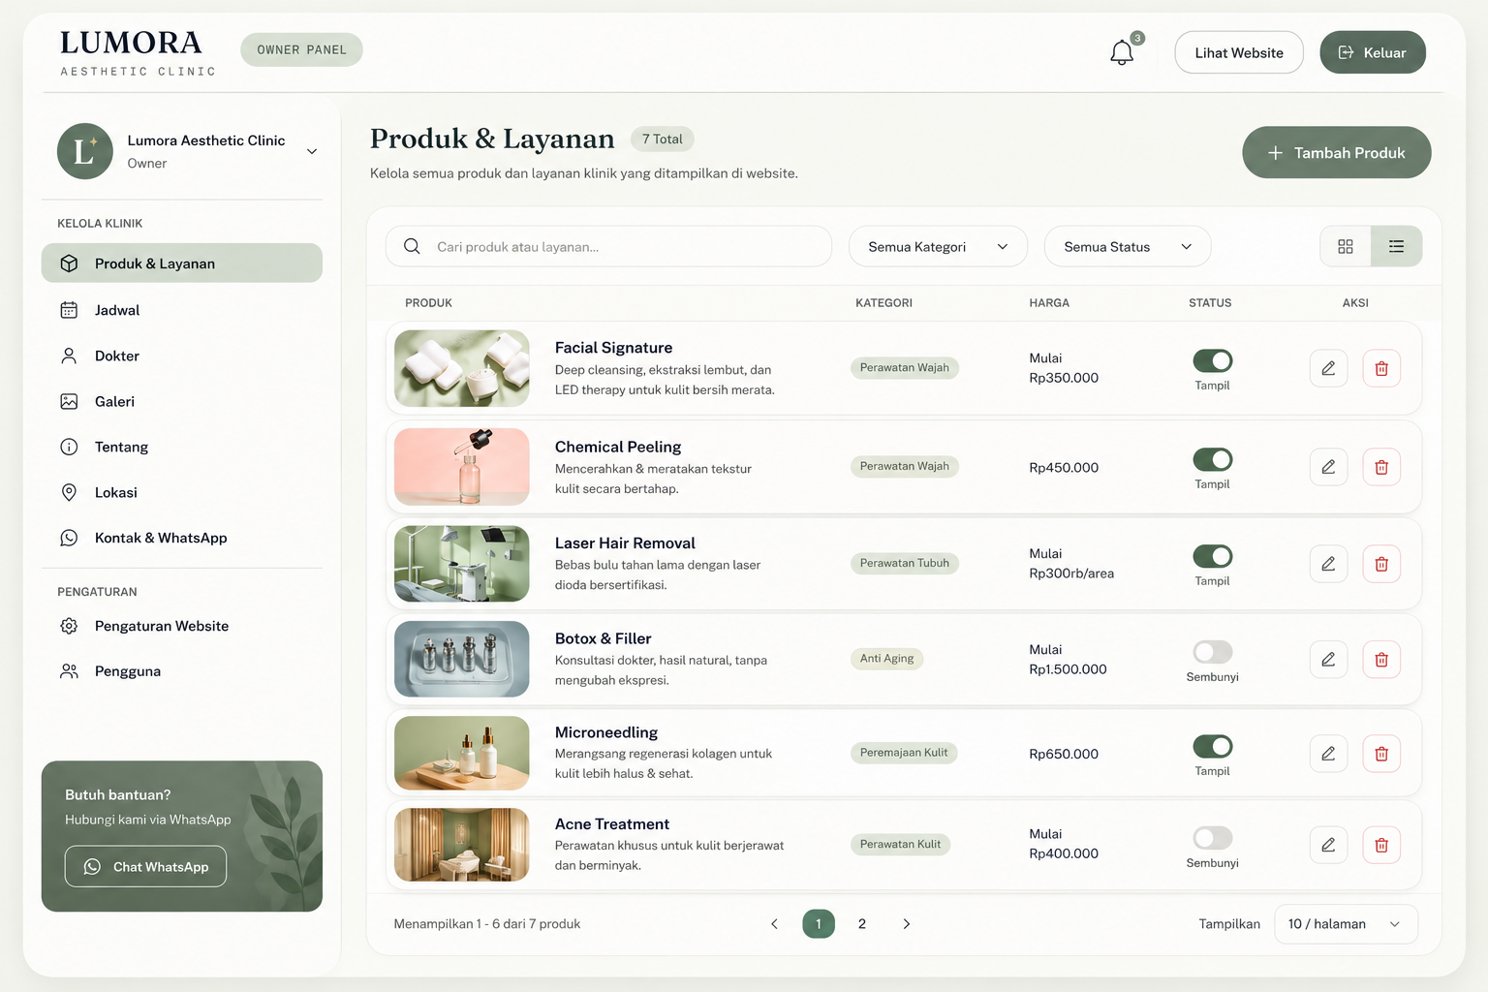Go to the next page arrow
This screenshot has width=1488, height=992.
(906, 924)
